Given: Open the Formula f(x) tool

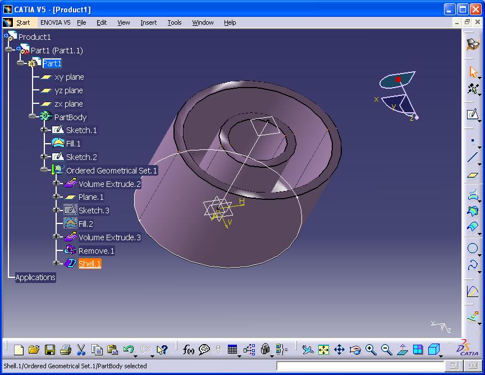Looking at the screenshot, I should coord(188,350).
